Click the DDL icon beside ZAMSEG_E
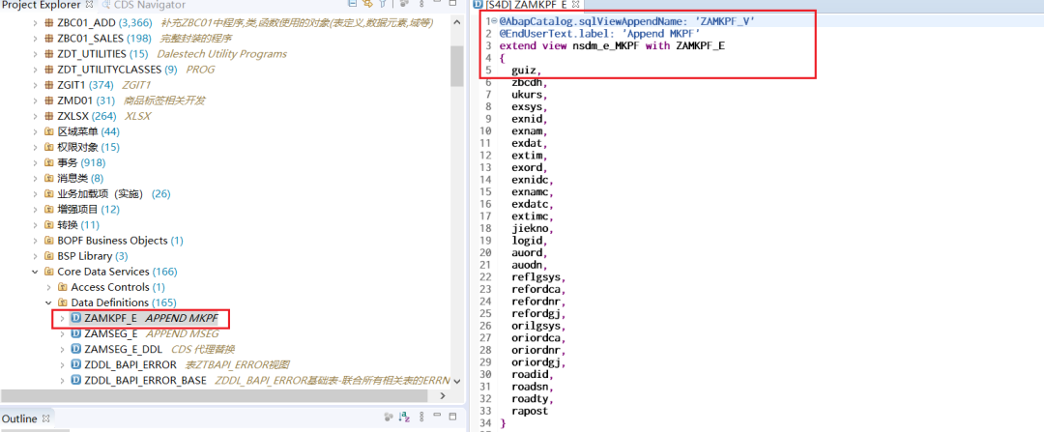1044x432 pixels. pos(75,333)
